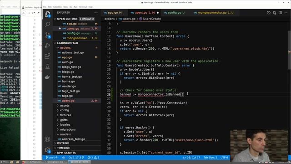This screenshot has height=164, width=291.
Task: Open home.go in the file tree
Action: (68, 82)
